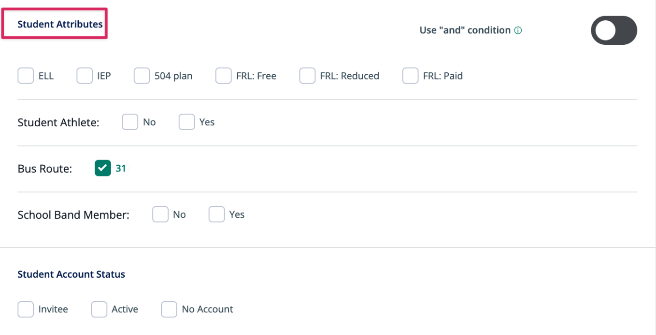The height and width of the screenshot is (335, 656).
Task: Check the ELL attribute checkbox
Action: click(x=26, y=76)
